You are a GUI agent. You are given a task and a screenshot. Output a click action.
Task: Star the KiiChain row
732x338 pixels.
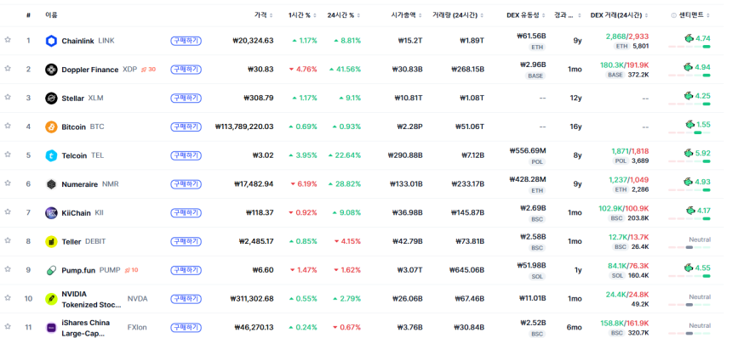tap(8, 211)
